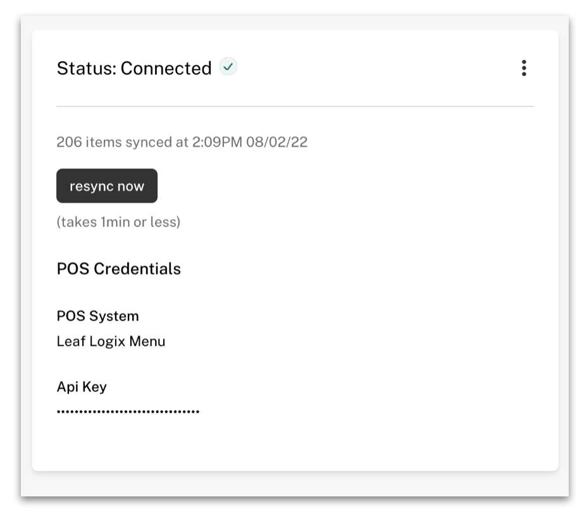Image resolution: width=582 pixels, height=516 pixels.
Task: Click '206 items synced at 2:09PM 08/02/22'
Action: point(182,142)
